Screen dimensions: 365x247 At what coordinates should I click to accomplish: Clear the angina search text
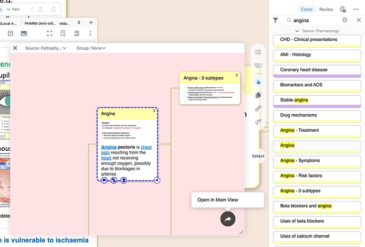(x=344, y=20)
